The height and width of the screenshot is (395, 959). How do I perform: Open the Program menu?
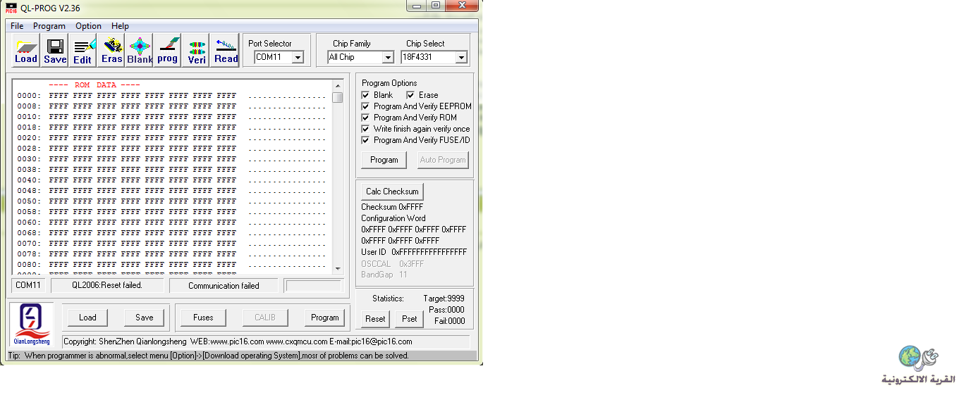click(49, 26)
